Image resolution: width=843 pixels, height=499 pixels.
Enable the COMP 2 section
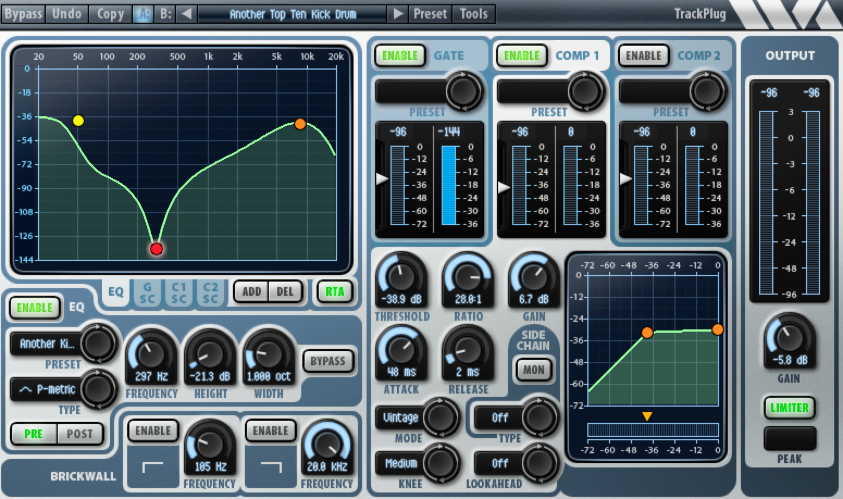[x=643, y=56]
